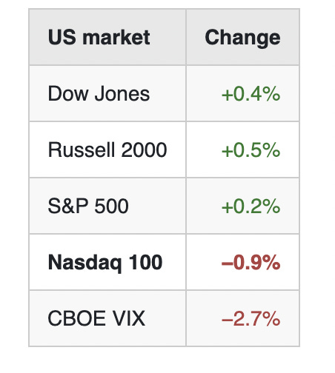The image size is (335, 373).
Task: Click the +0.5% Russell 2000 change value
Action: click(x=251, y=149)
